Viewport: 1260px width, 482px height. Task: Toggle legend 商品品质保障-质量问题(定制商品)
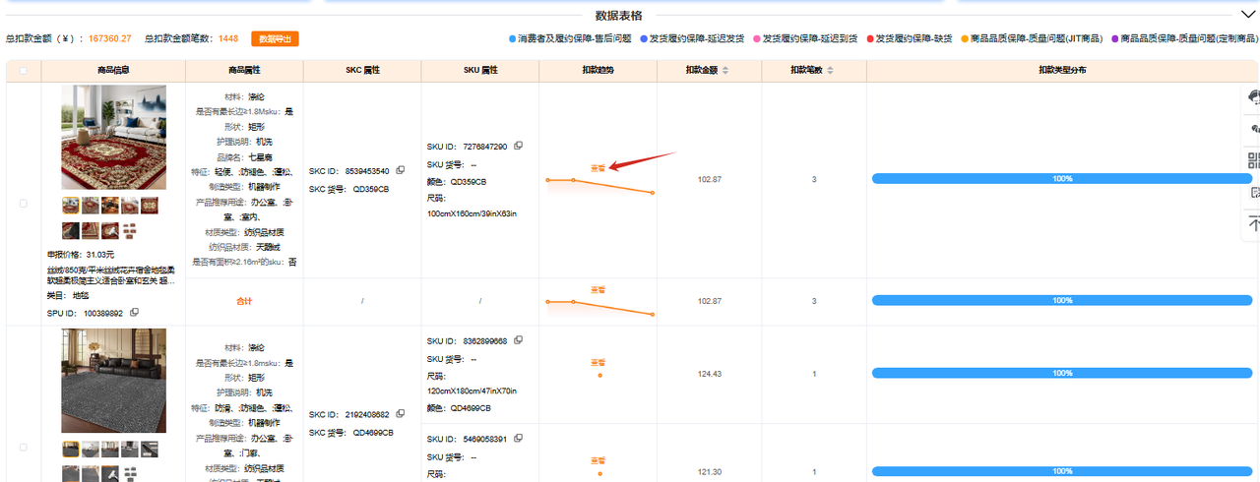(x=1184, y=38)
